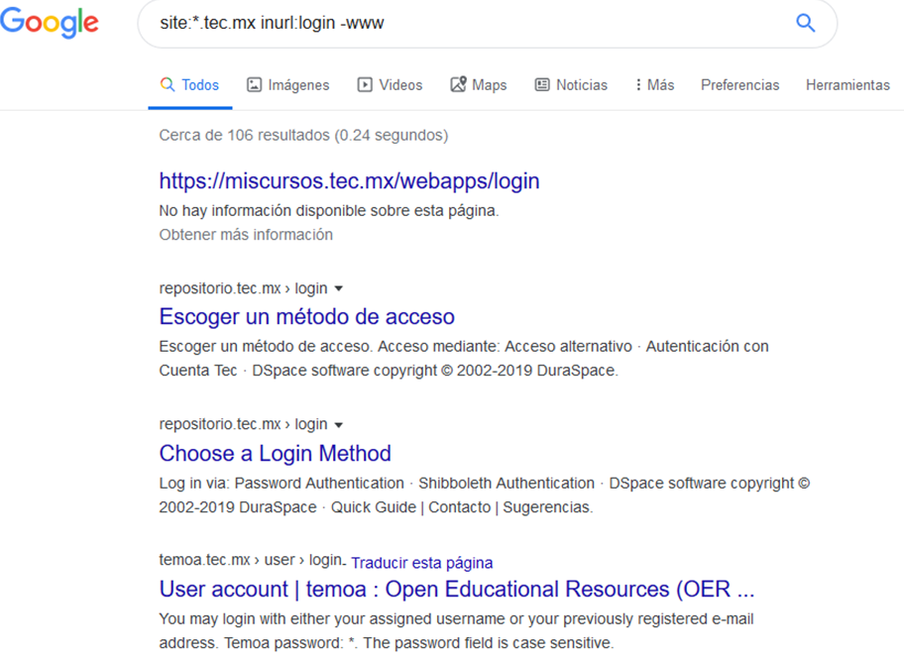Open the Herramientas search tools
Viewport: 904px width, 660px height.
point(847,85)
